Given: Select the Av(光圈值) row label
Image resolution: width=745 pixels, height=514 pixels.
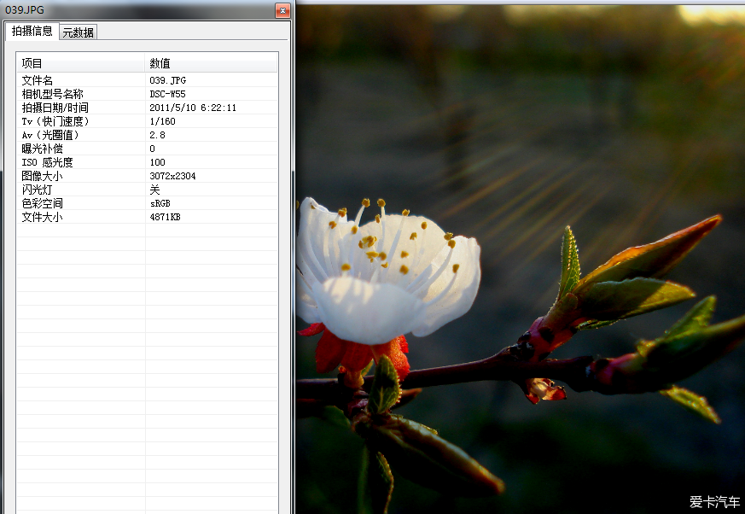Looking at the screenshot, I should coord(49,135).
